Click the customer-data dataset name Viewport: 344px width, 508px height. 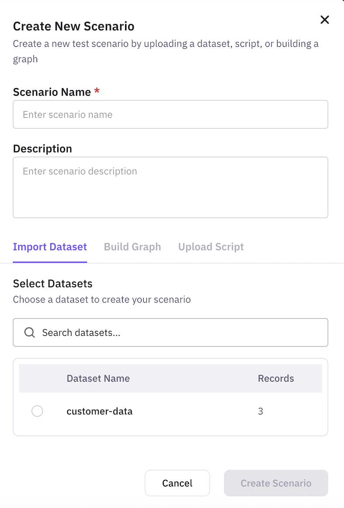click(100, 411)
